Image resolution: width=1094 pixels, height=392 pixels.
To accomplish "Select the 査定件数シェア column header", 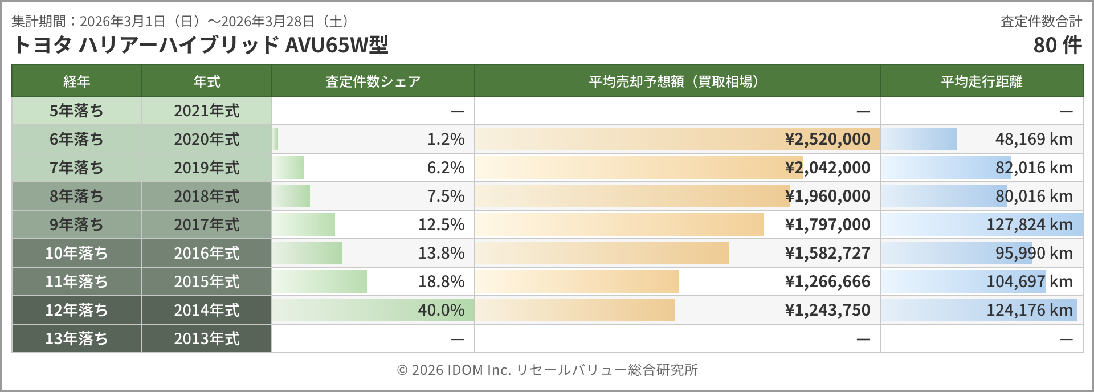I will [373, 81].
